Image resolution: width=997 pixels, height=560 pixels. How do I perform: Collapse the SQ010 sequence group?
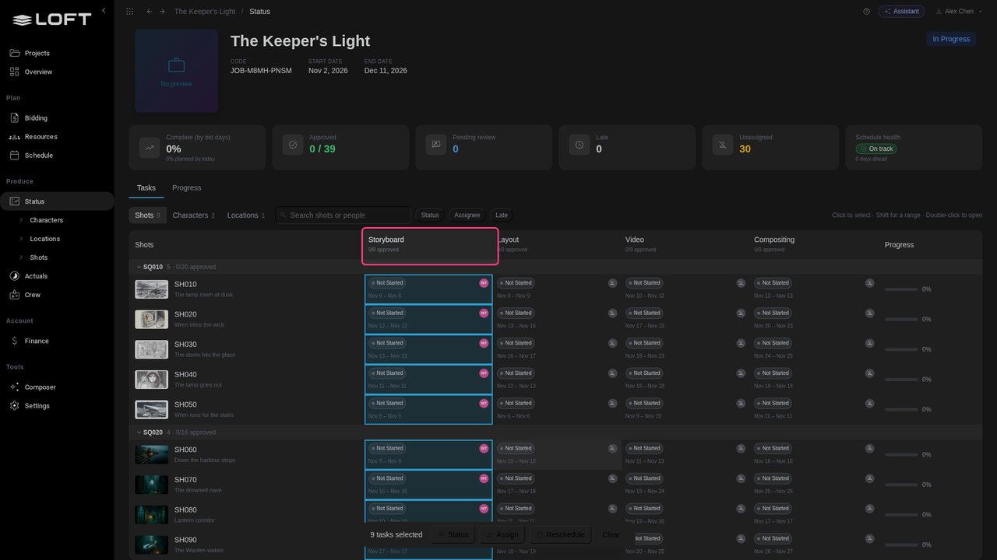coord(139,267)
